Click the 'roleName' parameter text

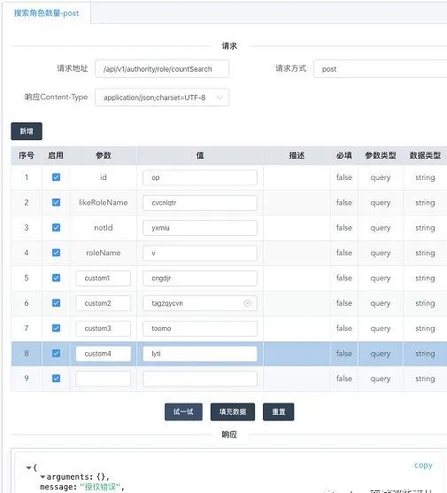pyautogui.click(x=104, y=253)
